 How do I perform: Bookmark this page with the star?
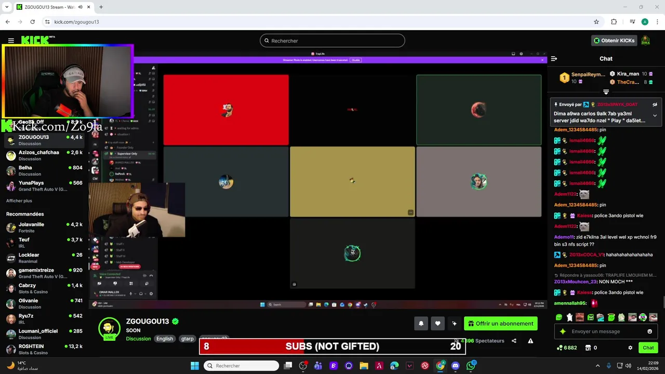tap(596, 22)
